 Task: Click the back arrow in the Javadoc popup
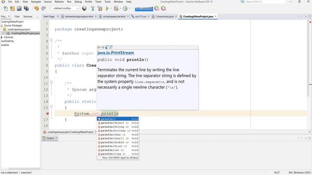[98, 47]
